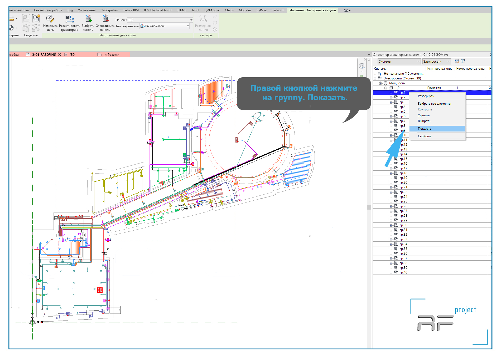This screenshot has width=501, height=355.
Task: Choose Показать in the context menu
Action: pos(437,129)
